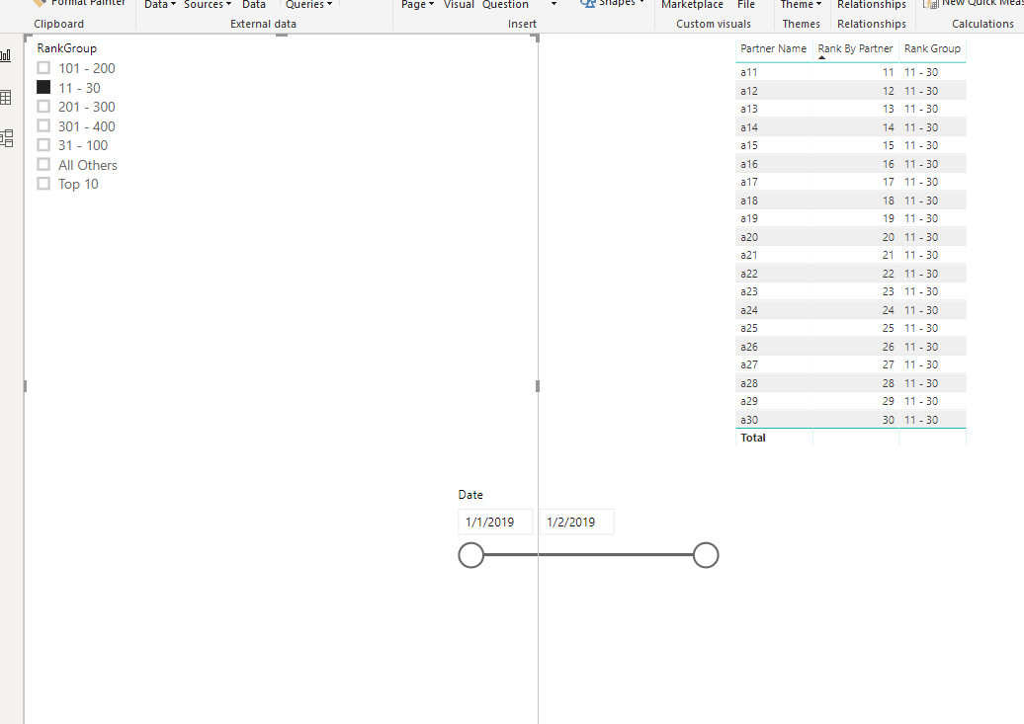Open From Marketplace custom visuals
Image resolution: width=1024 pixels, height=724 pixels.
692,5
